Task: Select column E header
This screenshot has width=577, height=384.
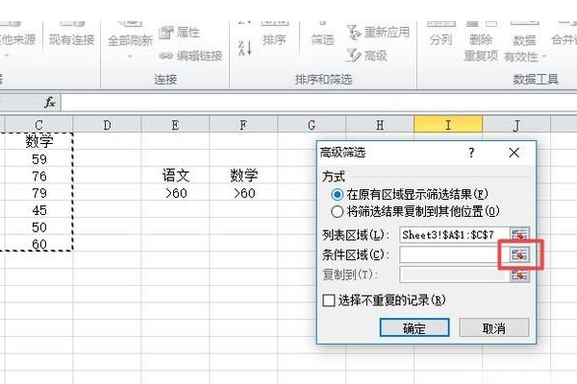Action: [x=175, y=125]
